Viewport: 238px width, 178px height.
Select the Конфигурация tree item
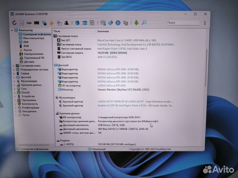(28, 107)
